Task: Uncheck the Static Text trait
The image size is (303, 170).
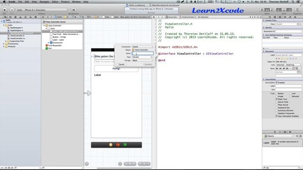Action: pos(276,99)
